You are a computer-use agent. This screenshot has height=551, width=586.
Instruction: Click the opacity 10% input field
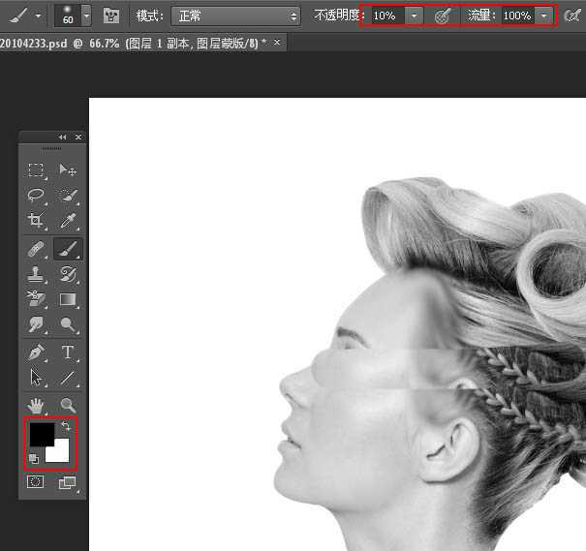pos(386,16)
